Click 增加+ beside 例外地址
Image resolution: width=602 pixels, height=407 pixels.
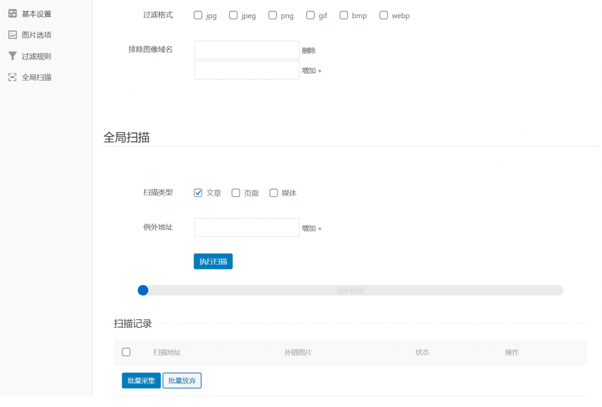click(311, 228)
